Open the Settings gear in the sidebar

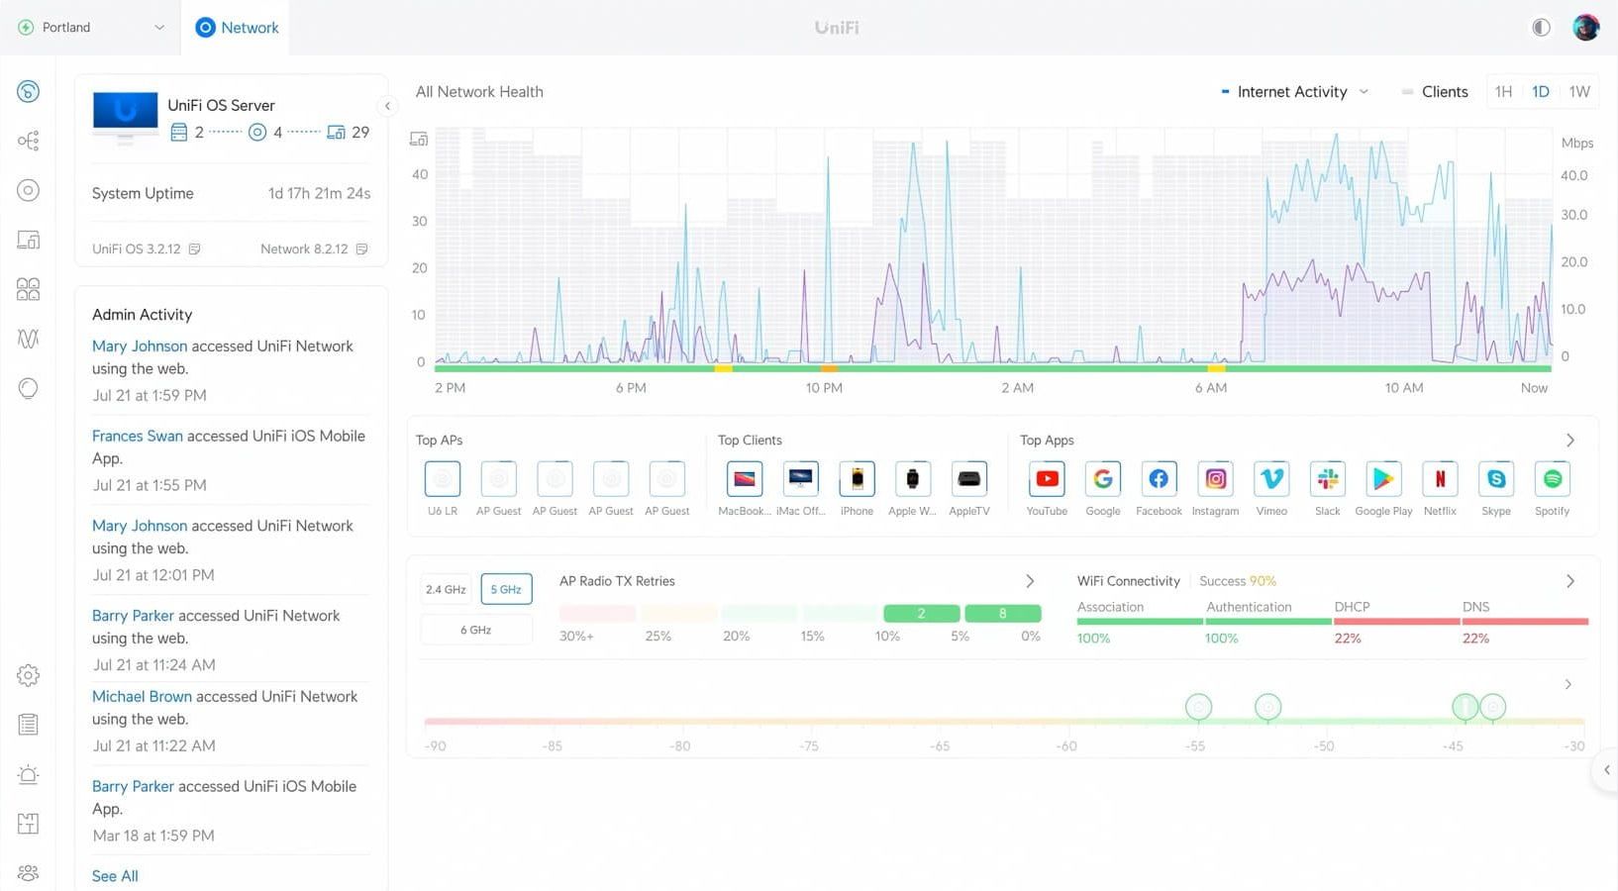point(28,675)
